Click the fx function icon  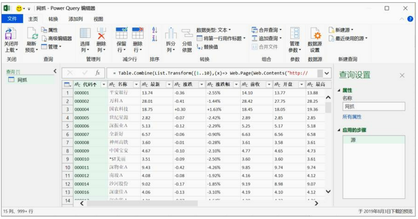(x=97, y=73)
